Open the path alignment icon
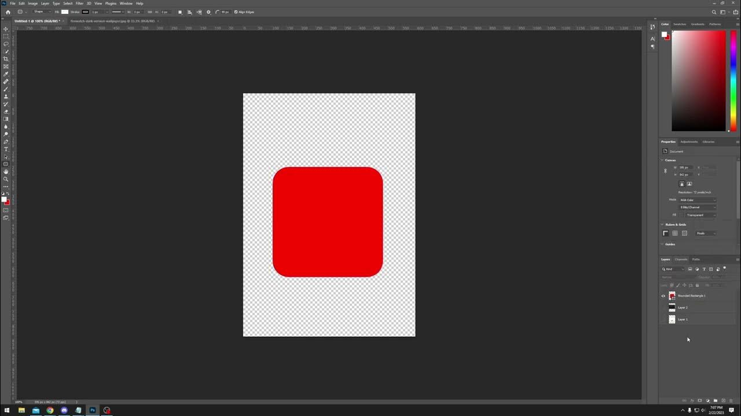 [189, 12]
